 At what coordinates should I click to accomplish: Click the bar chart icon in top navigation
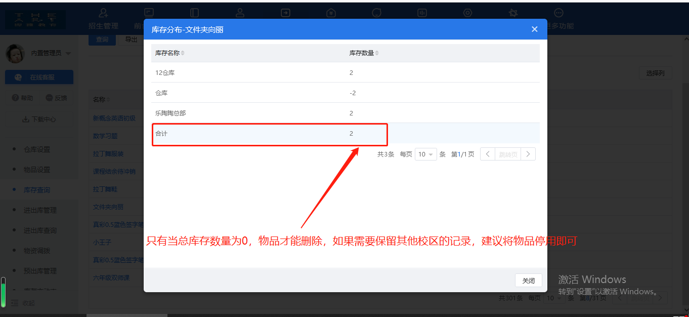tap(422, 13)
